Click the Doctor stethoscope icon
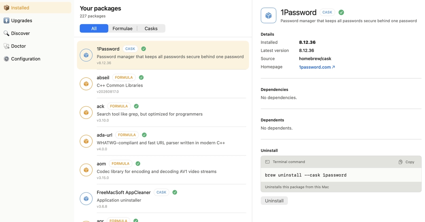425x222 pixels. click(x=6, y=46)
